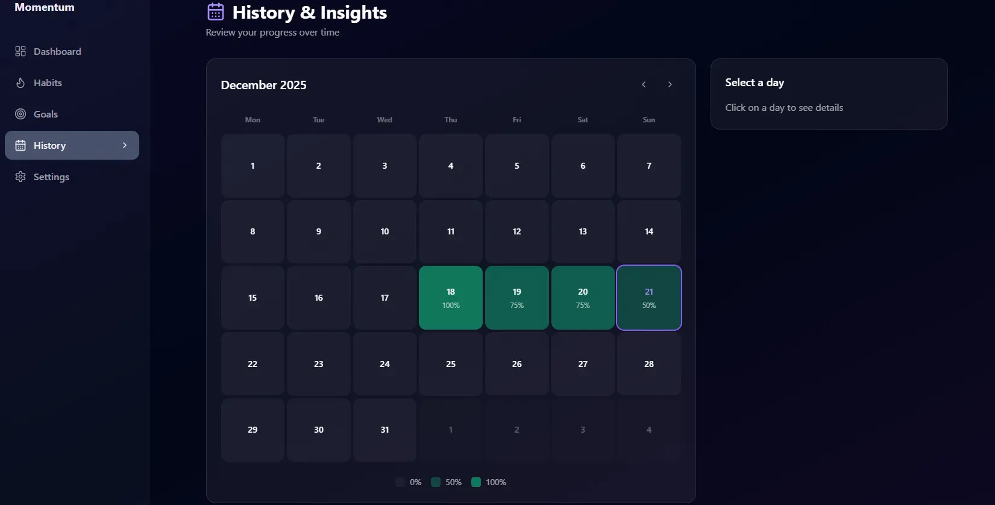The image size is (995, 505).
Task: Click the faded next-month day 1
Action: click(451, 430)
